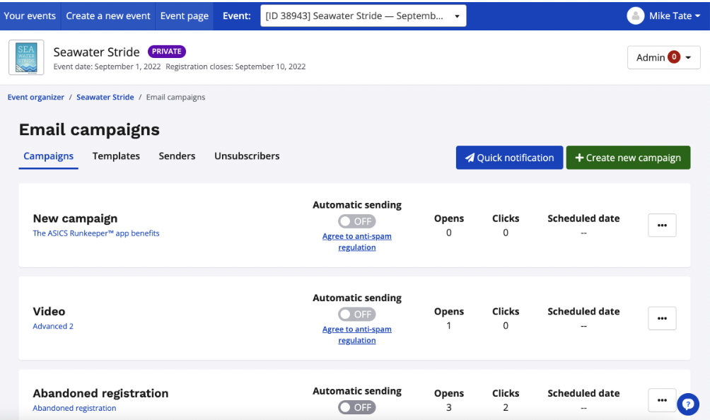
Task: Open The ASICS Runkeeper app benefits link
Action: pos(96,233)
